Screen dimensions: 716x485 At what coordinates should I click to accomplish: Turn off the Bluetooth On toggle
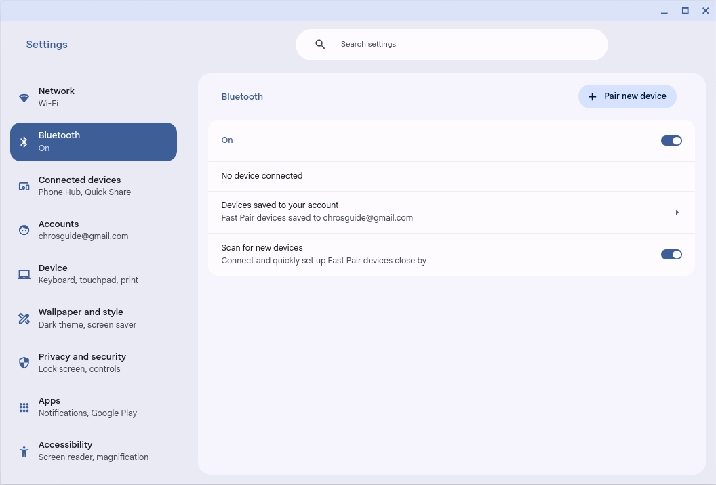pyautogui.click(x=671, y=141)
